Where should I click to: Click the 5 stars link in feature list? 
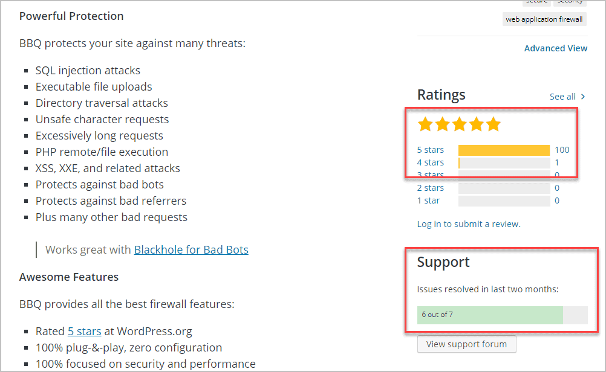[84, 330]
